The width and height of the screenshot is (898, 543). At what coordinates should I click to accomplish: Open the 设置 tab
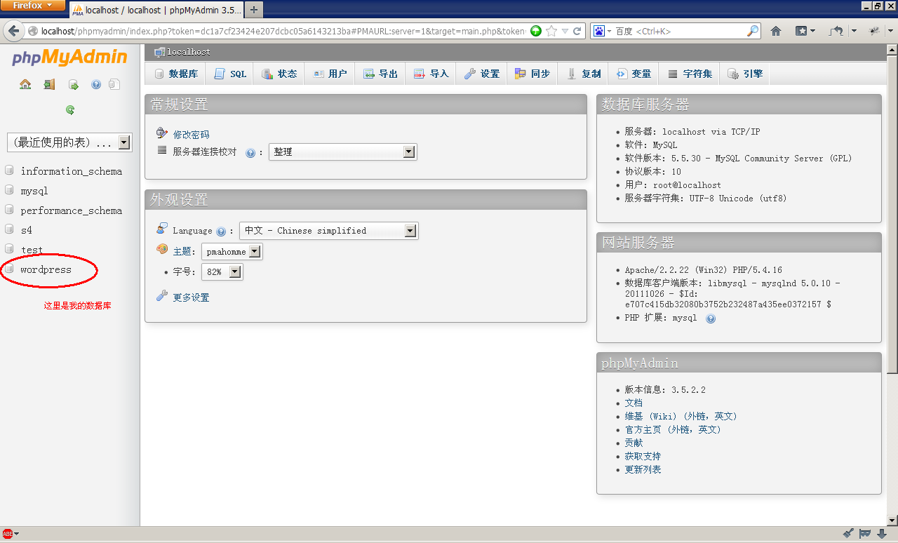click(482, 74)
